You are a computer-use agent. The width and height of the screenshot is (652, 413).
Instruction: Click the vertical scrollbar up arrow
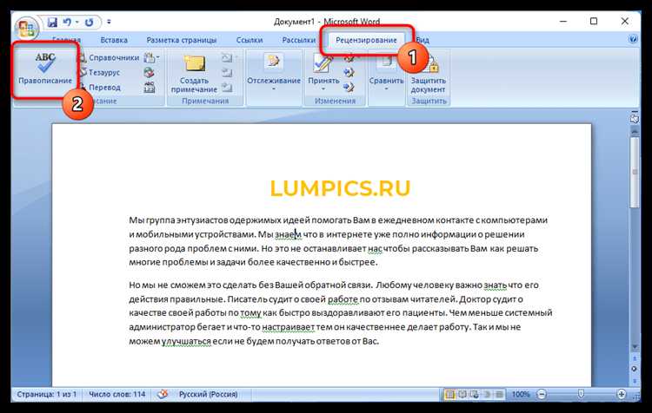(x=634, y=131)
